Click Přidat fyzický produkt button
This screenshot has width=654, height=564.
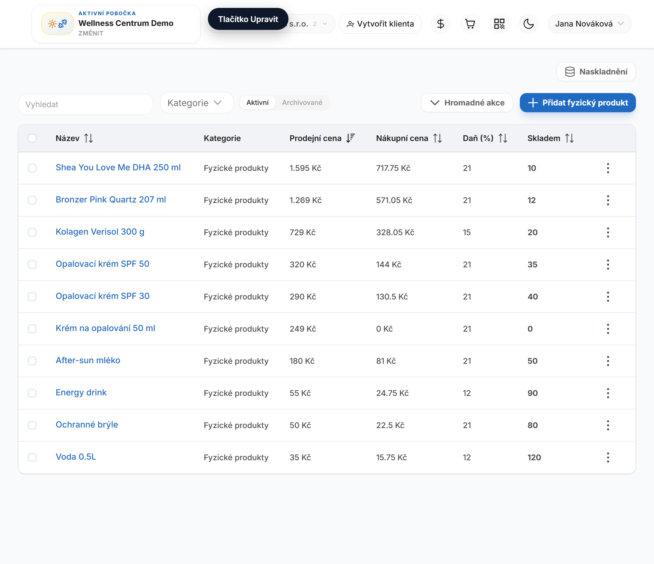pyautogui.click(x=578, y=103)
